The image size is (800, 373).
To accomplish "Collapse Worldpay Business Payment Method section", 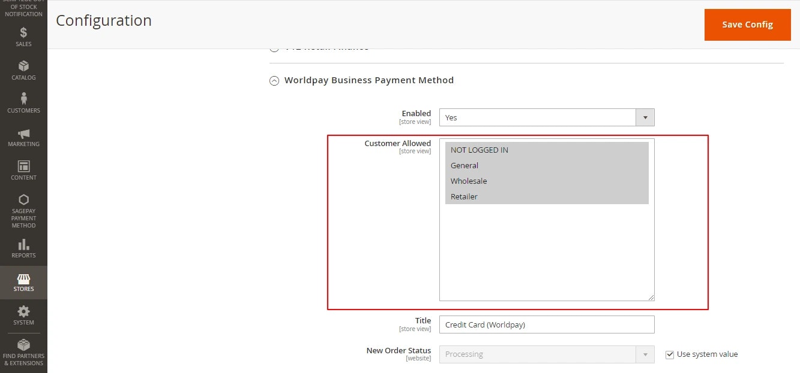I will tap(274, 80).
